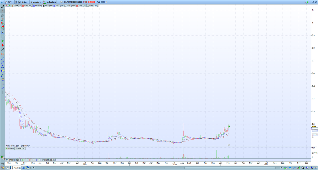This screenshot has width=318, height=170.
Task: Place a green up arrow marker
Action: point(3,41)
